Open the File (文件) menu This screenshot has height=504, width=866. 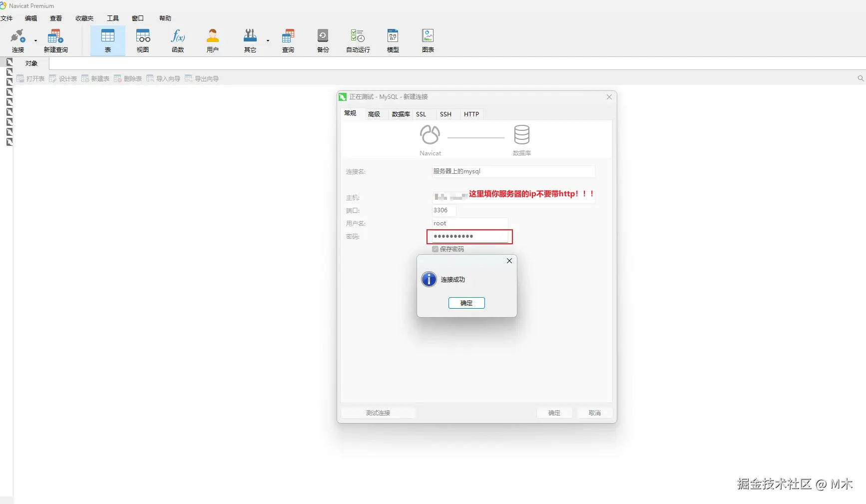point(6,18)
